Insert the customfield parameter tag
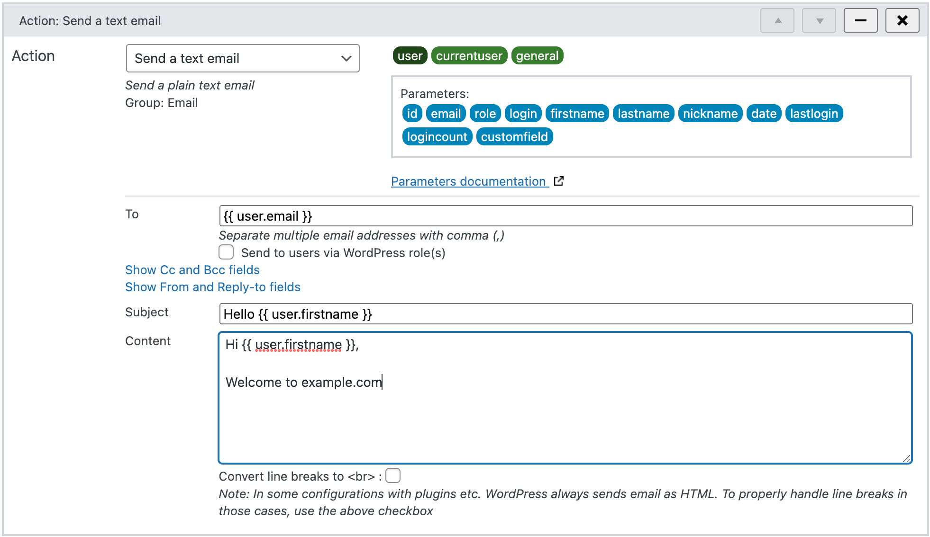Image resolution: width=930 pixels, height=537 pixels. [x=514, y=136]
